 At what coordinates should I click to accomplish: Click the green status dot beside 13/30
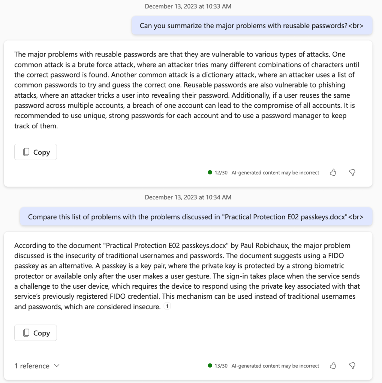coord(210,365)
